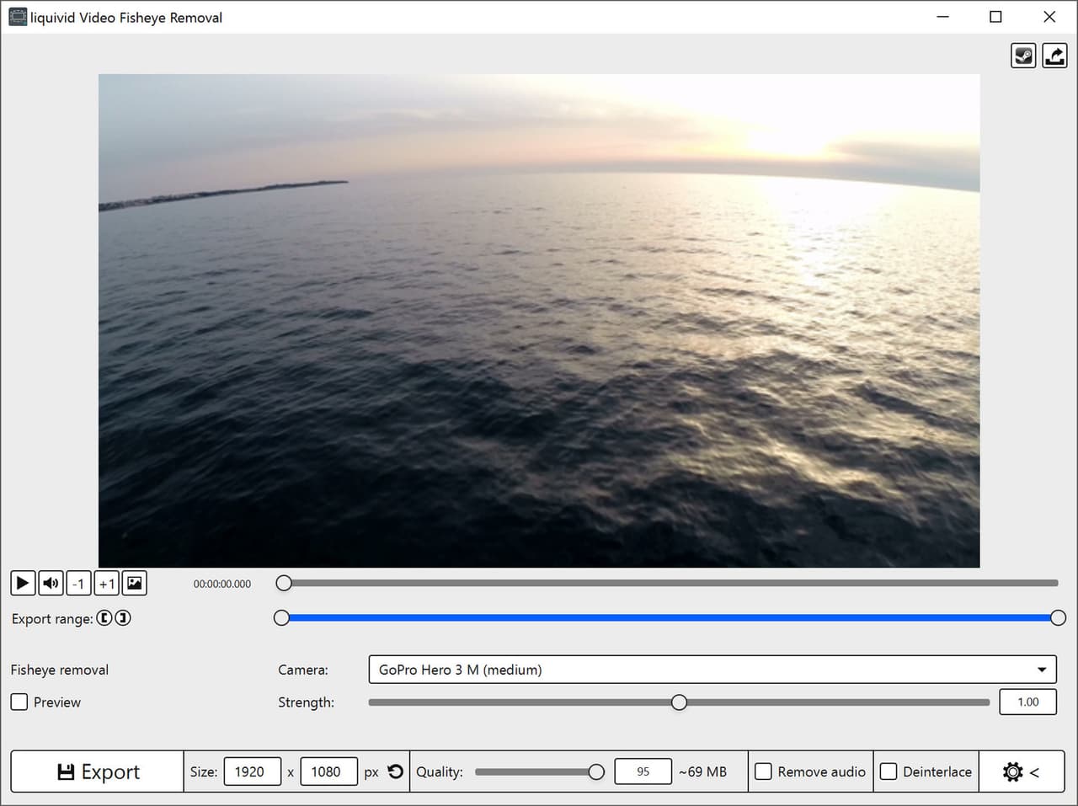This screenshot has height=806, width=1078.
Task: Enable the Preview checkbox
Action: tap(19, 702)
